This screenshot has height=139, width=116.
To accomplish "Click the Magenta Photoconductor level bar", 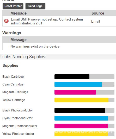I will click(x=84, y=126).
